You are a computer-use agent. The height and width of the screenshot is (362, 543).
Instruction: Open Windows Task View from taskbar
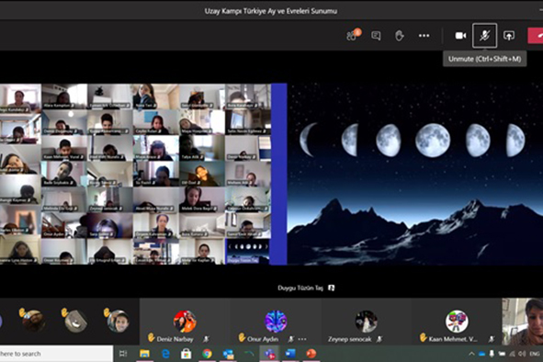[x=123, y=354]
